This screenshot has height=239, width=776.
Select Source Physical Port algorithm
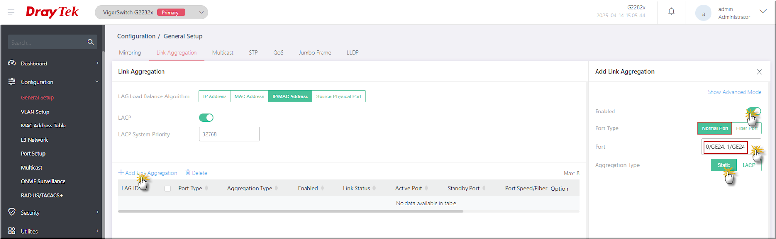[339, 96]
